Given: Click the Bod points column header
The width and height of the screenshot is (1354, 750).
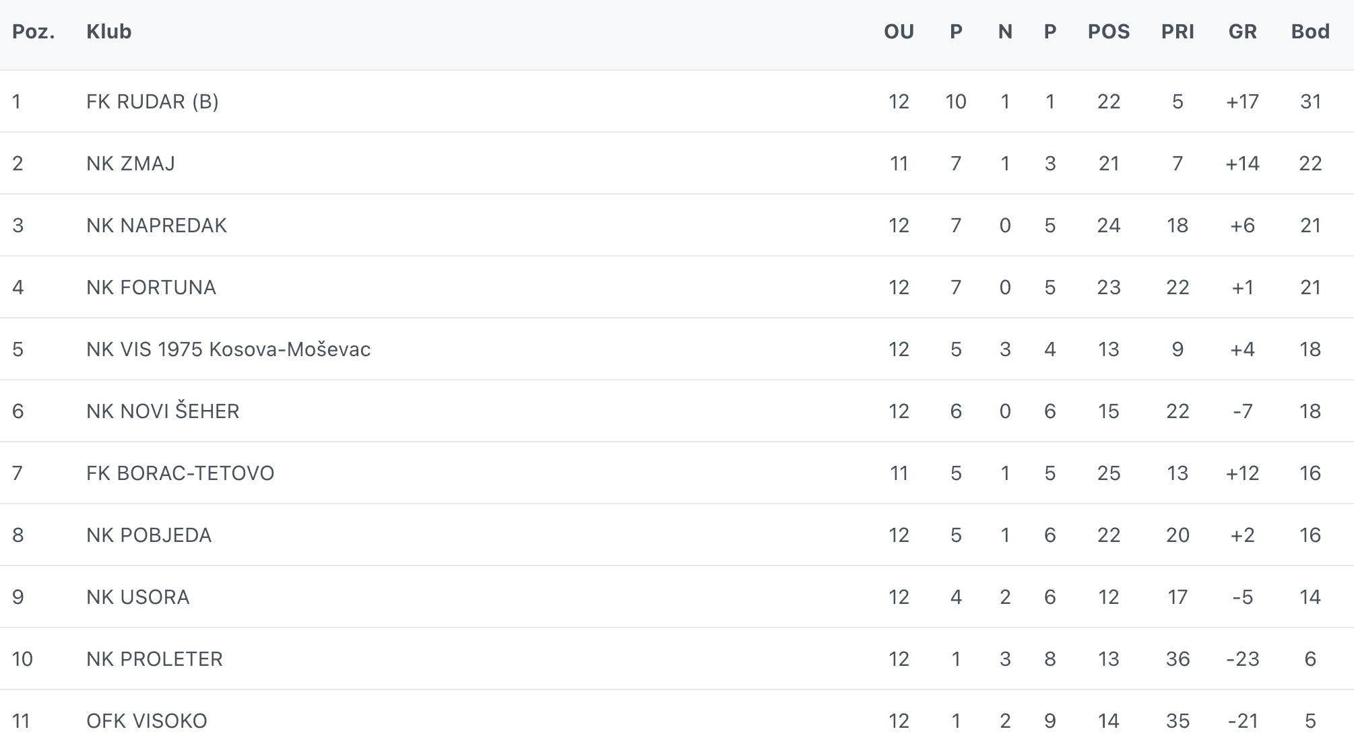Looking at the screenshot, I should click(x=1310, y=32).
